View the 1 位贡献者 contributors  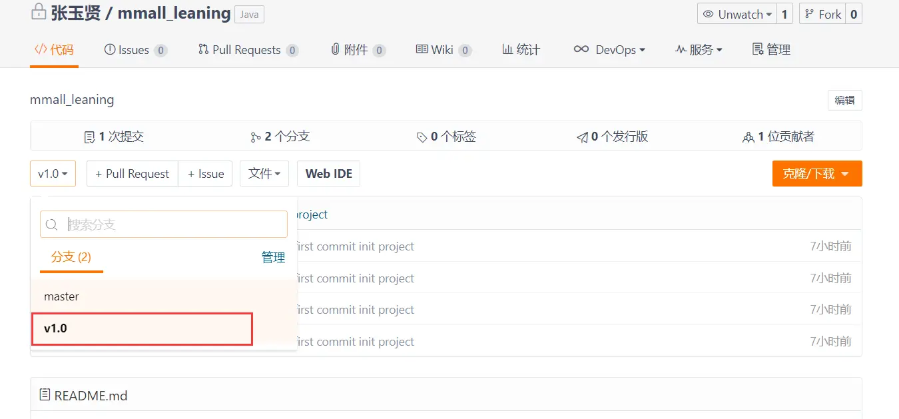pyautogui.click(x=778, y=137)
